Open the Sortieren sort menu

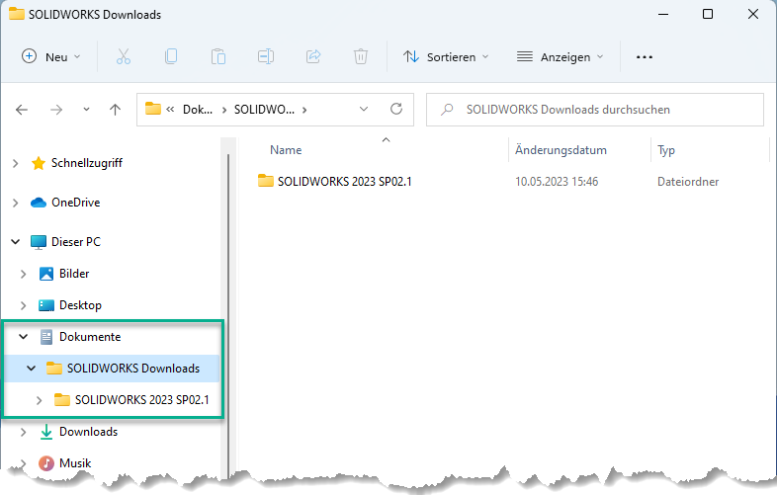click(447, 57)
